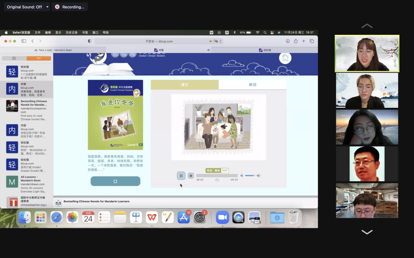The height and width of the screenshot is (258, 414).
Task: Open the 内容 item about 饺子
Action: pyautogui.click(x=26, y=131)
